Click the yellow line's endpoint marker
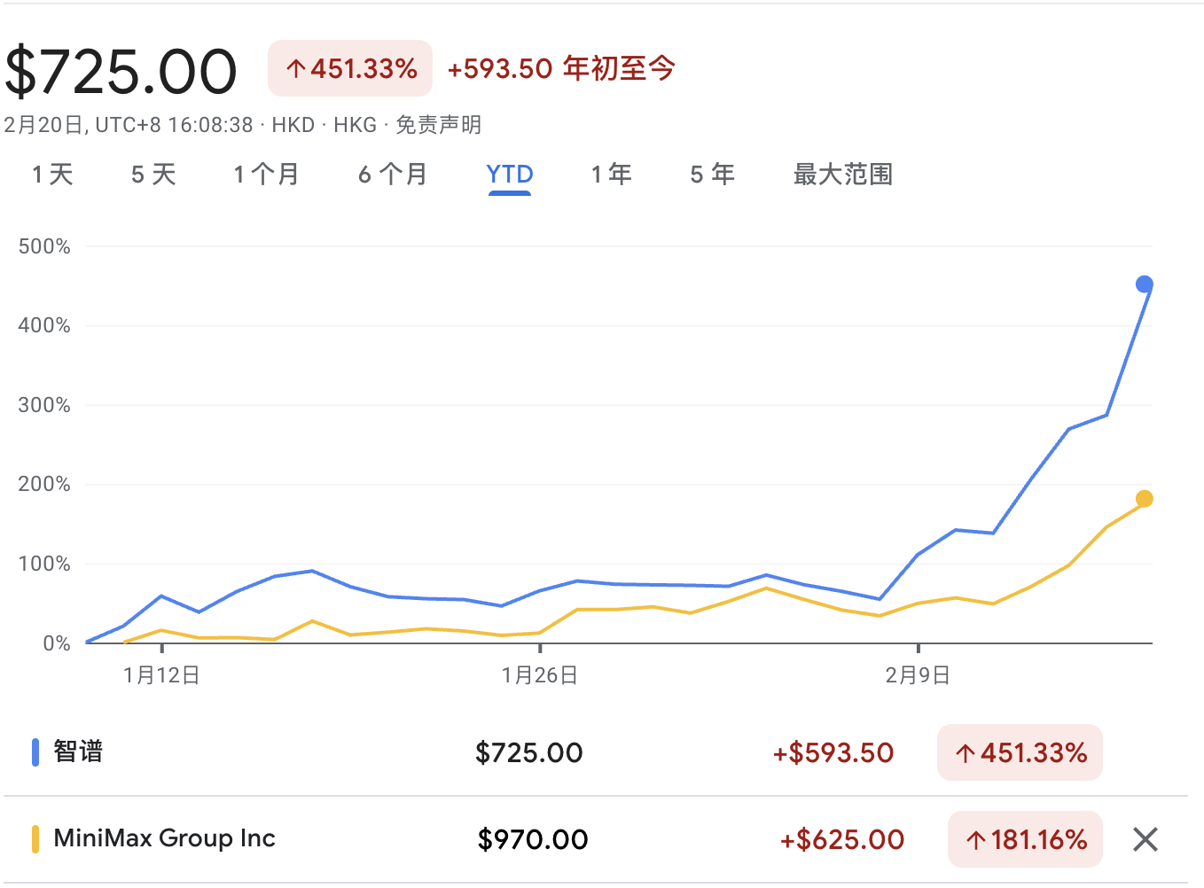1204x888 pixels. coord(1144,499)
